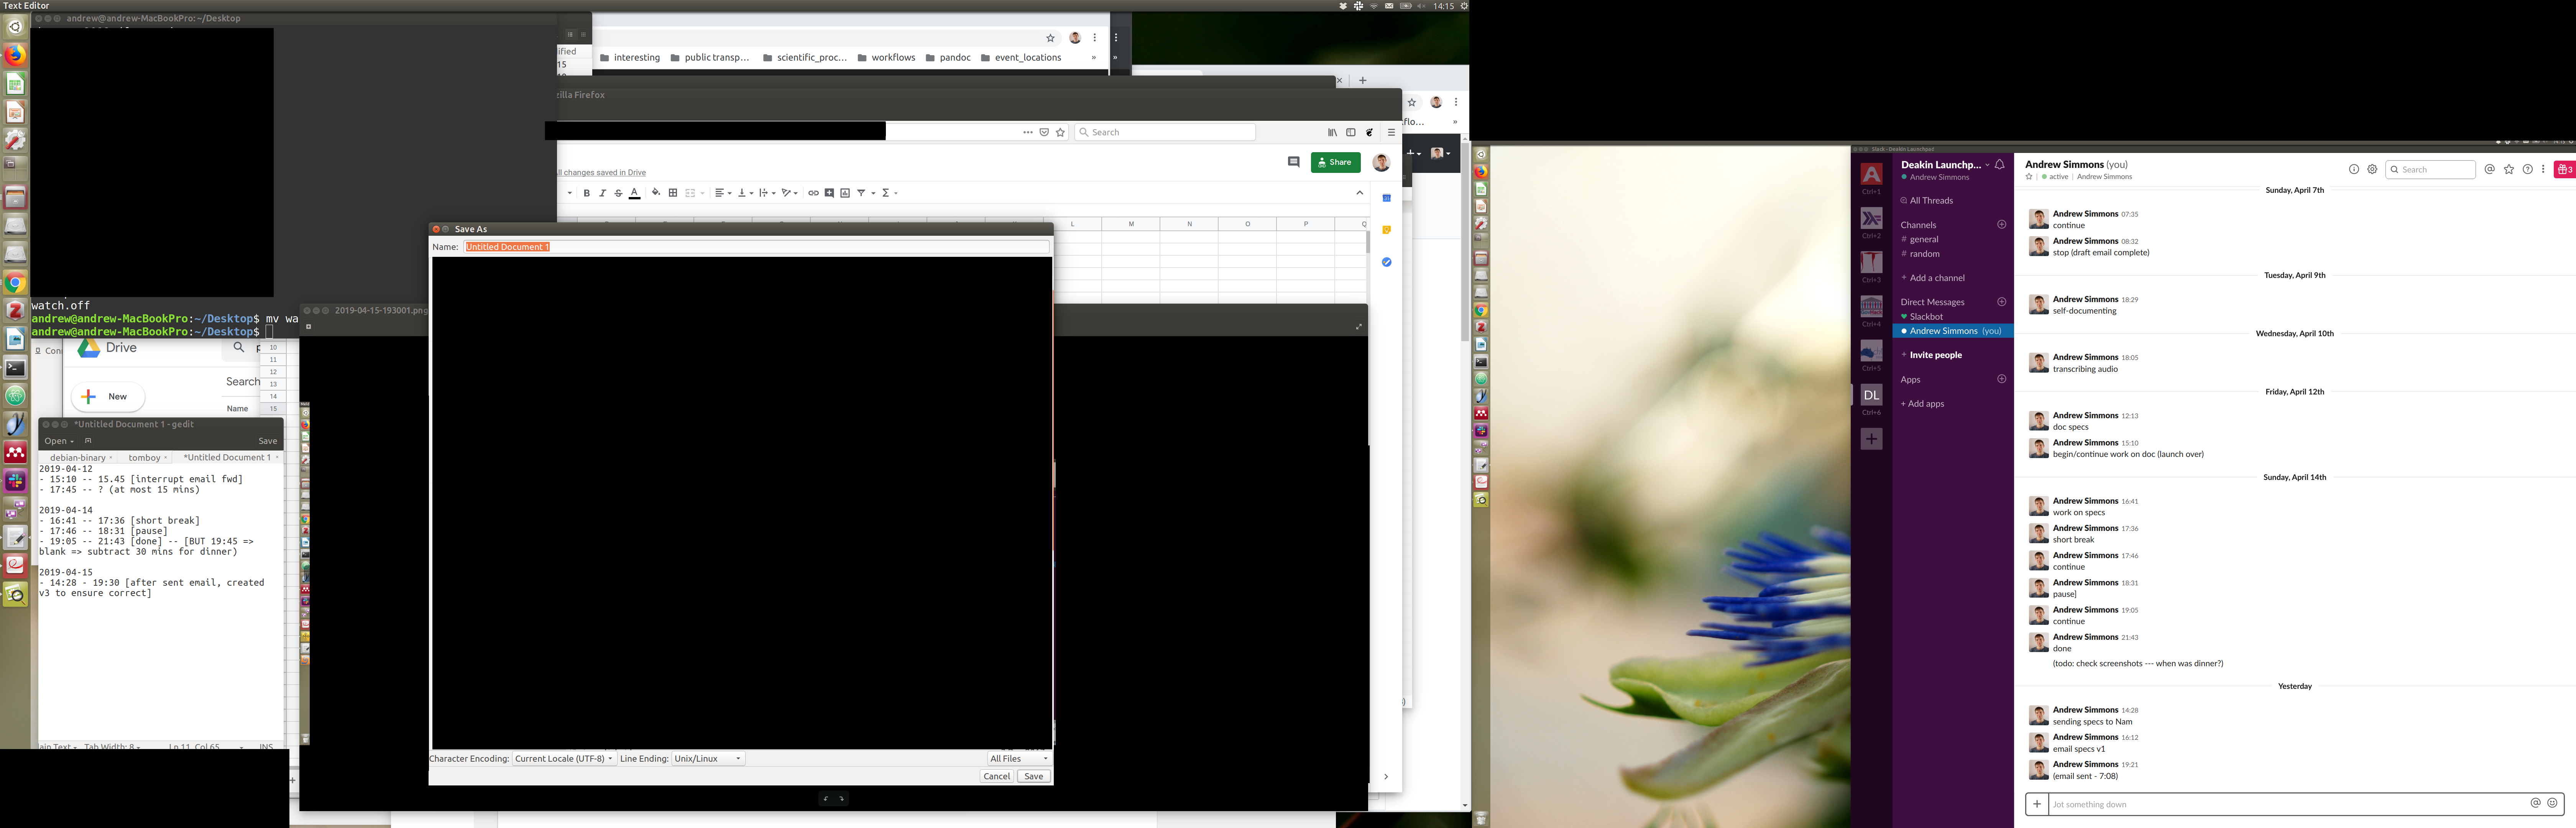Image resolution: width=2576 pixels, height=828 pixels.
Task: Click the Slack notifications bell icon
Action: (1999, 165)
